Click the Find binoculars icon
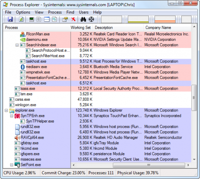The width and height of the screenshot is (200, 179). tap(83, 19)
